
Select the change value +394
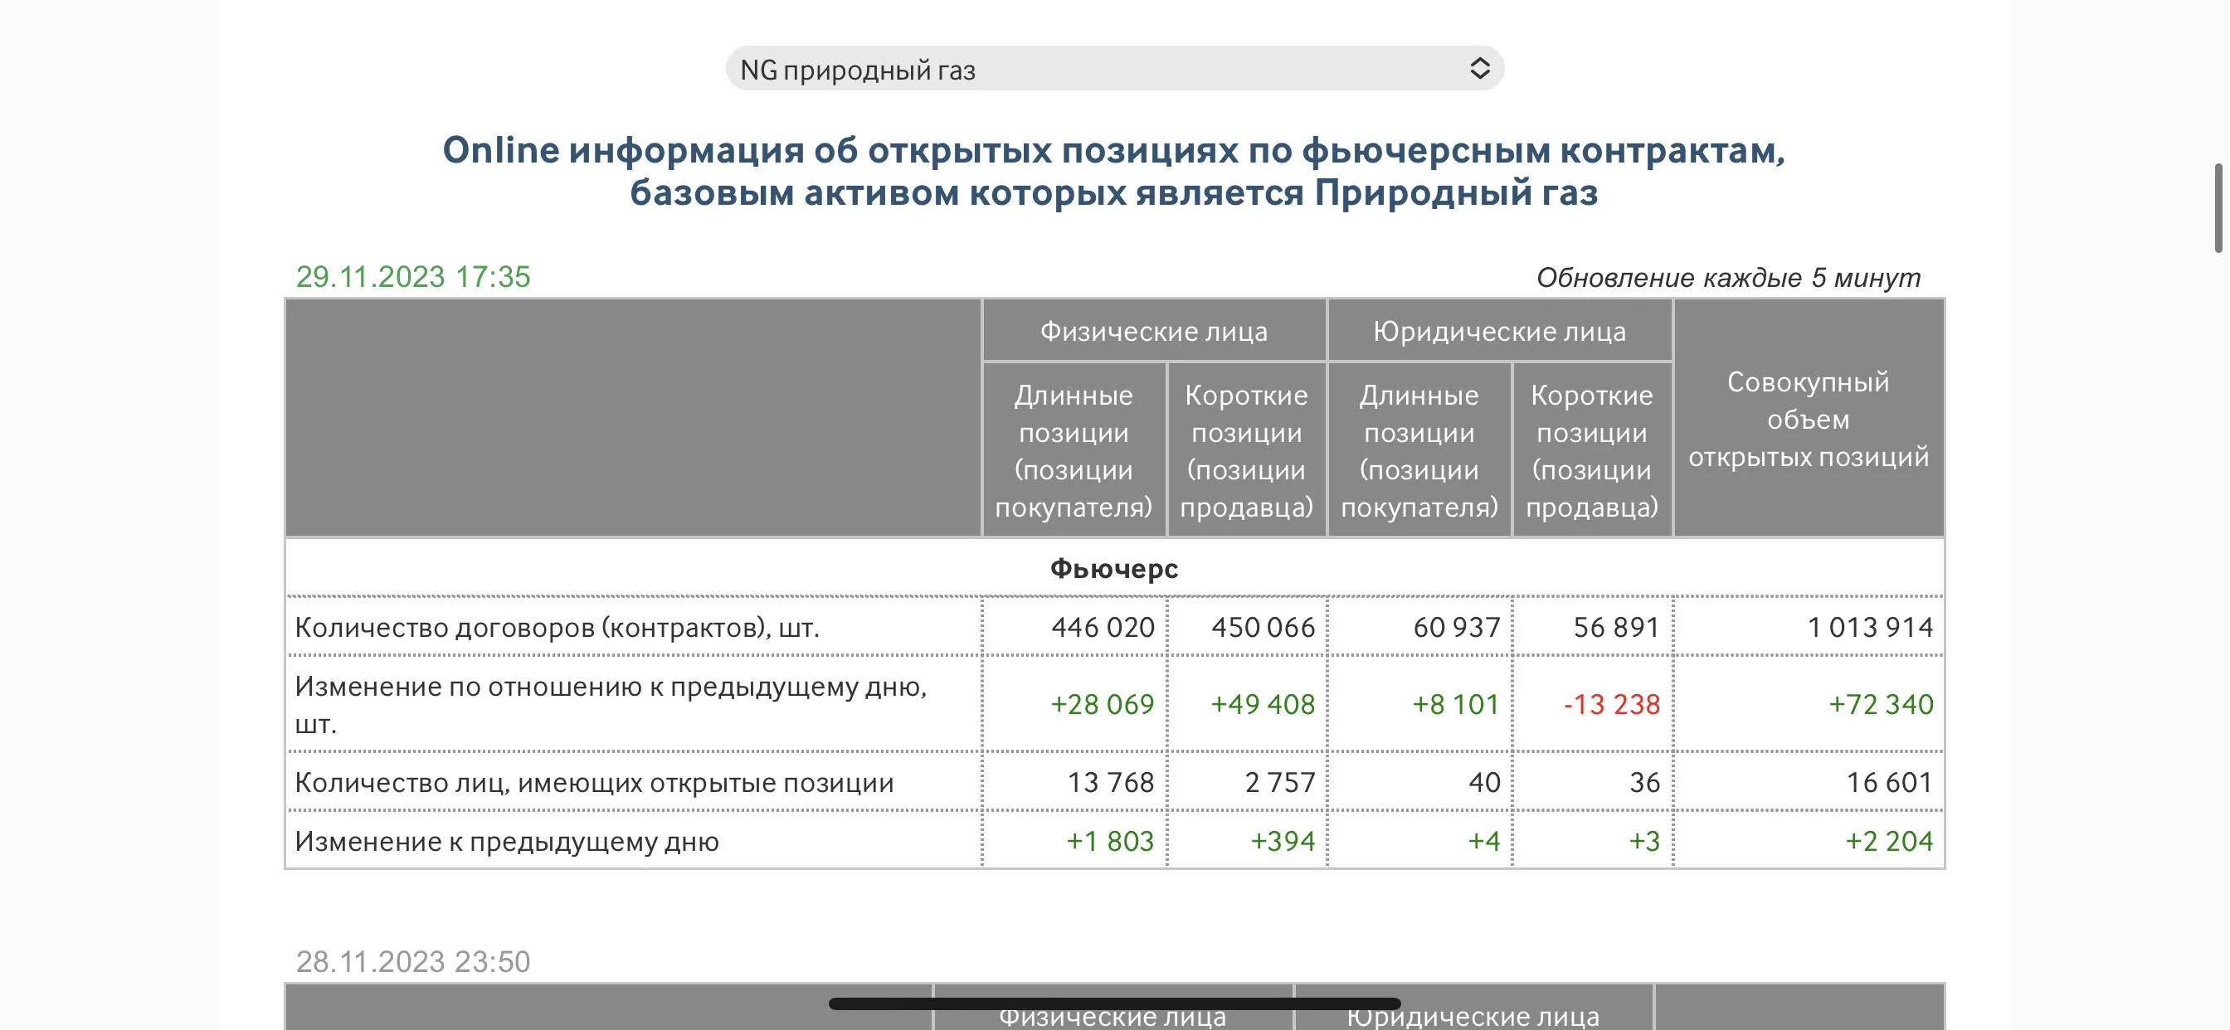pyautogui.click(x=1282, y=841)
